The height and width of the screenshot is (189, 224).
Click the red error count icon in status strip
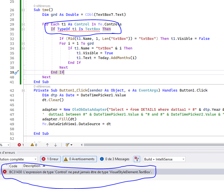(x=20, y=145)
